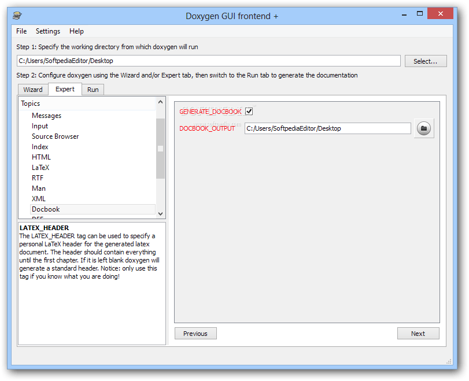469x381 pixels.
Task: Select the Docbook topic
Action: pos(93,209)
